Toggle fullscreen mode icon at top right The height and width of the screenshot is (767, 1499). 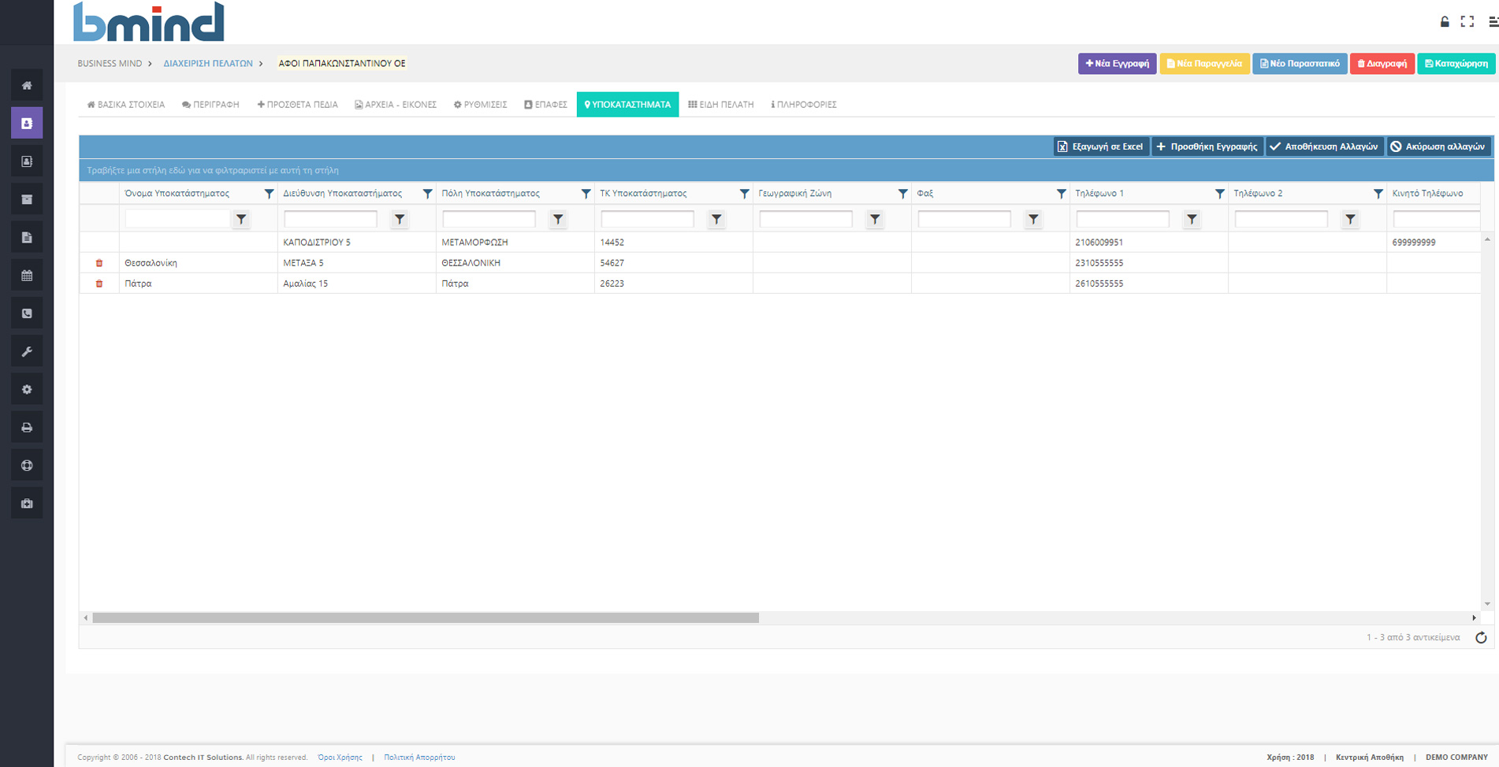(1467, 22)
